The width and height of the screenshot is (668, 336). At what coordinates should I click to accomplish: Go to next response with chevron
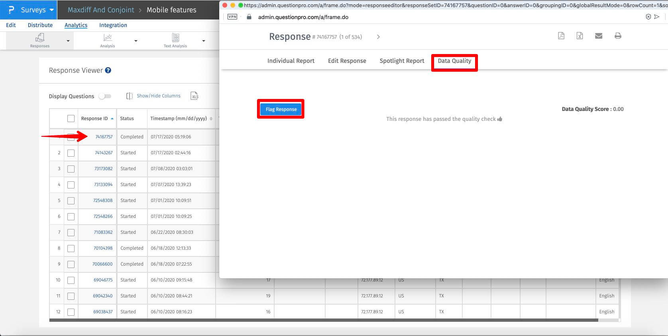click(378, 37)
